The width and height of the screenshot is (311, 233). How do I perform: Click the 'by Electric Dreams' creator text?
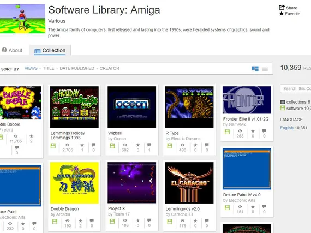click(x=183, y=139)
